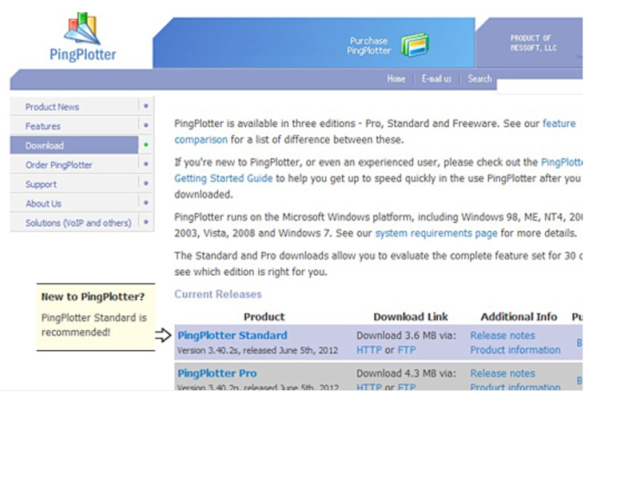Click the PingPlotter logo text

(x=83, y=55)
